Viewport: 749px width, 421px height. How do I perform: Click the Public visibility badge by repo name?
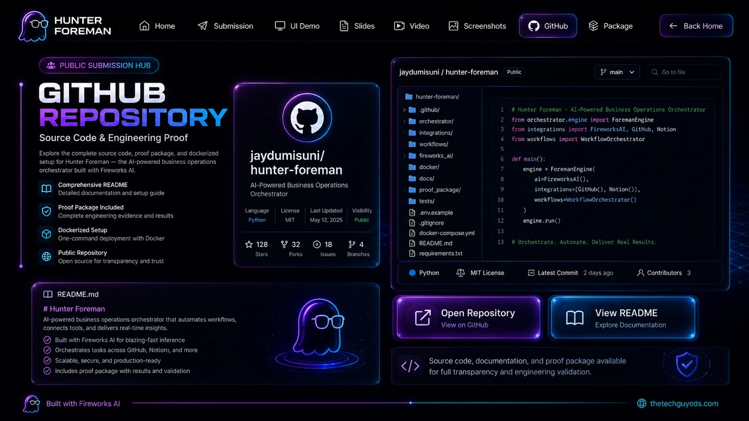pos(514,72)
